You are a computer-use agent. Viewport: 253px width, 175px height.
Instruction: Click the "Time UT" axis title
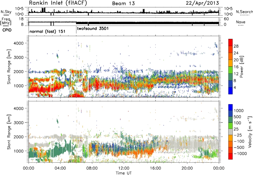click(x=124, y=173)
